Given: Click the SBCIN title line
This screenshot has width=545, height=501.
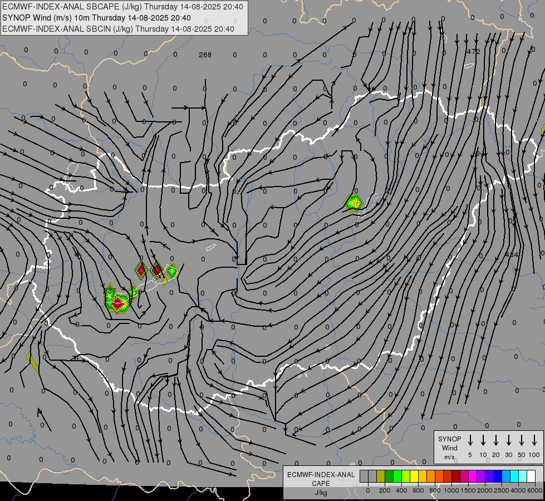Looking at the screenshot, I should [118, 29].
